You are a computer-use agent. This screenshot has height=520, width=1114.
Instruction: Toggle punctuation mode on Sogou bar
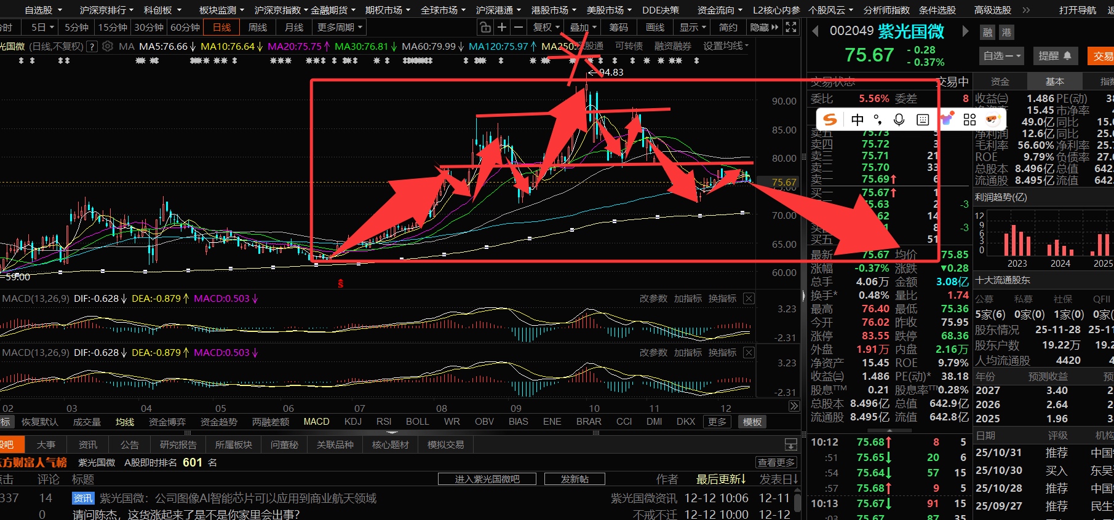[878, 119]
